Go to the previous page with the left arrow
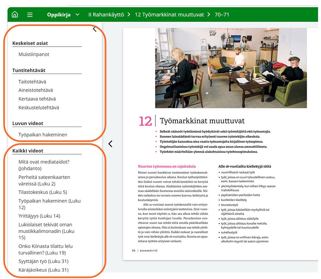This screenshot has width=321, height=279. click(110, 144)
